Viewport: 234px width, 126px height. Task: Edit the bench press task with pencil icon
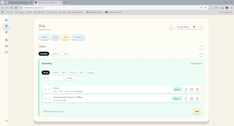(186, 99)
